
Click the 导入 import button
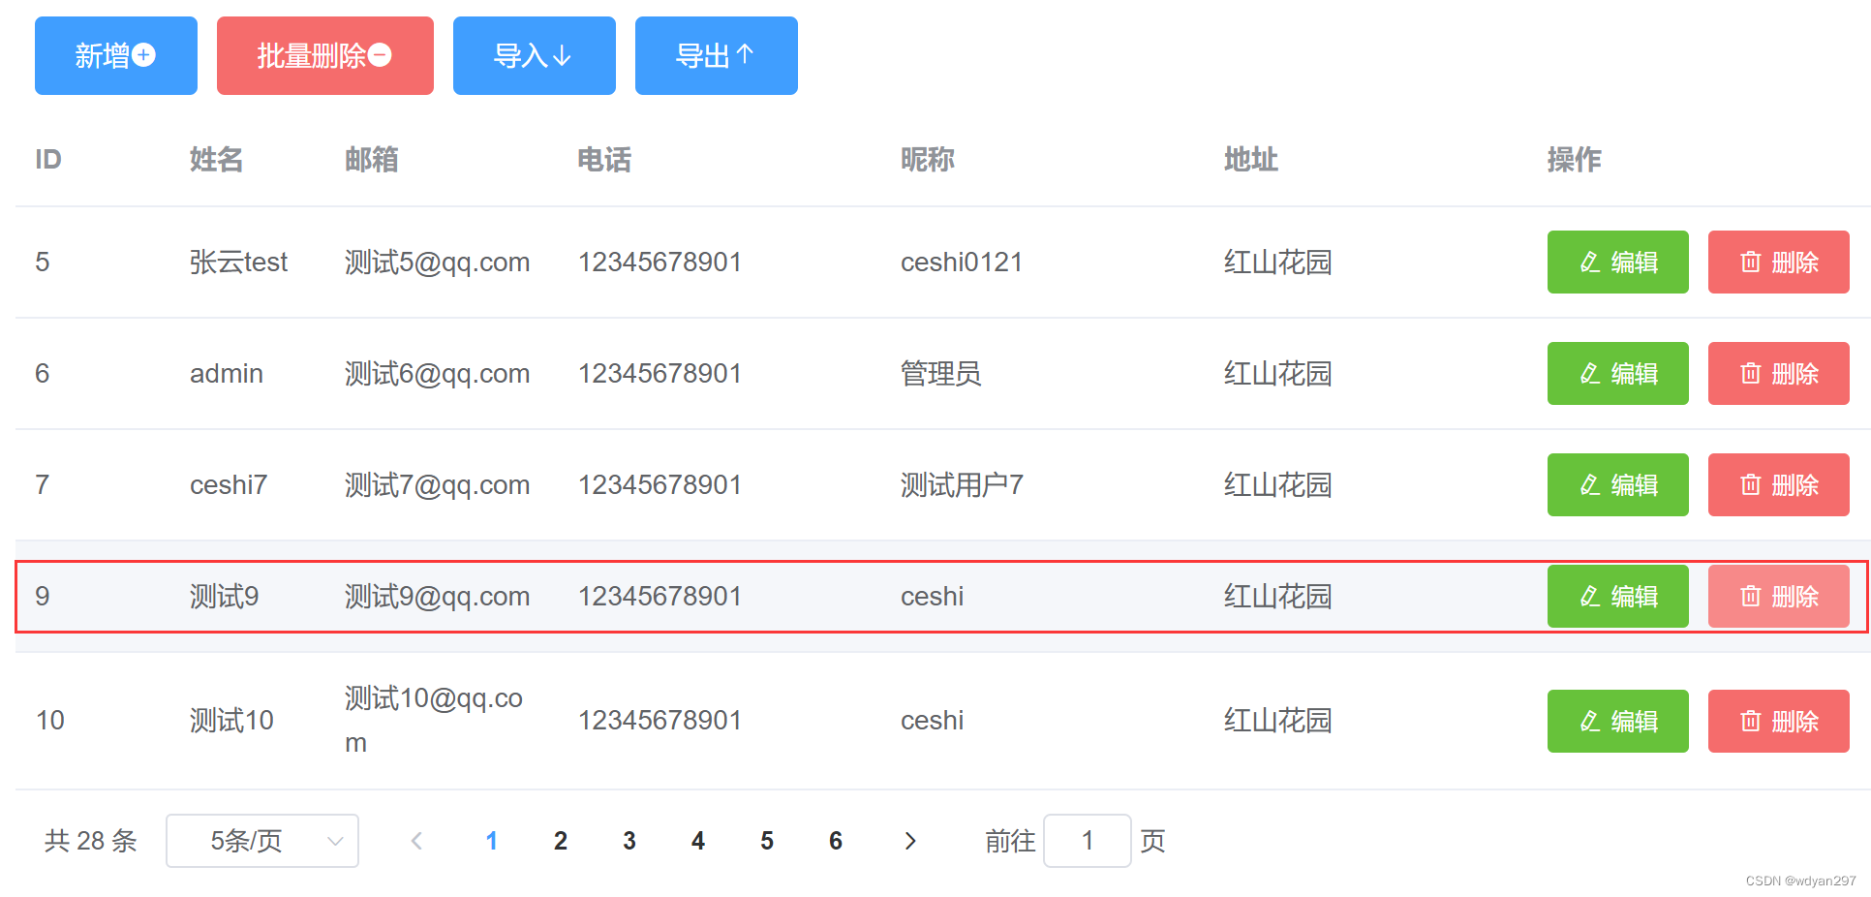[x=535, y=55]
